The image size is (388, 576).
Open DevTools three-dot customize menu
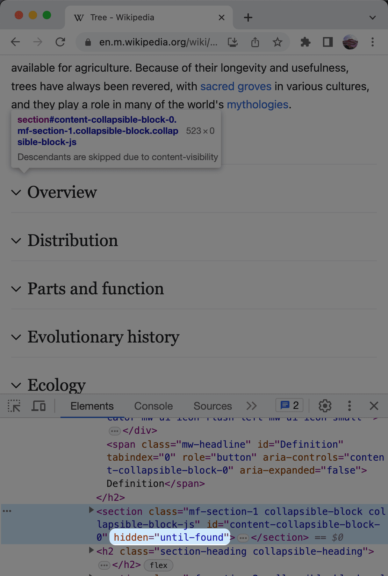[x=349, y=406]
